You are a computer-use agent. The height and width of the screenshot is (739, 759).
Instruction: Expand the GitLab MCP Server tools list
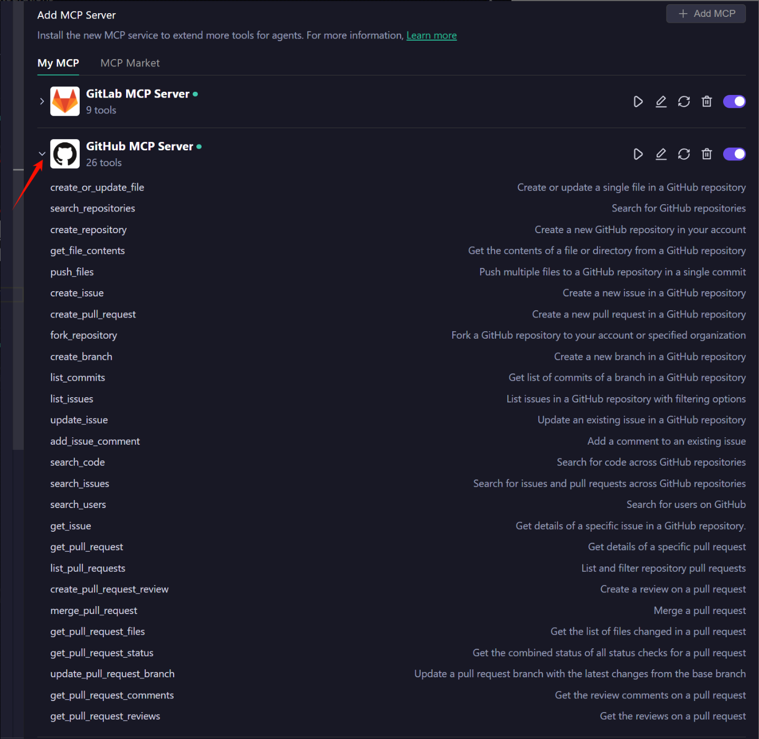coord(42,101)
